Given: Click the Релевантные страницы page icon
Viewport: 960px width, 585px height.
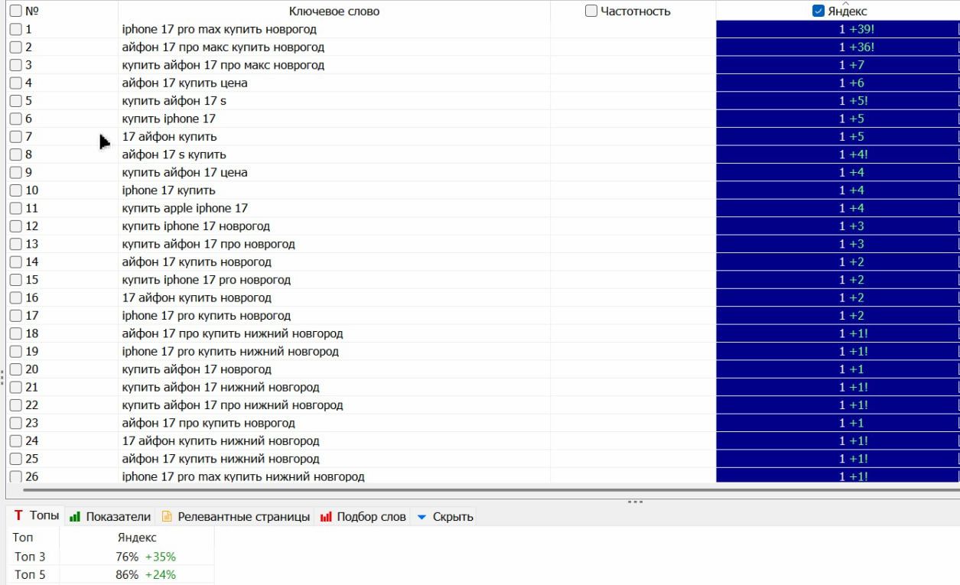Looking at the screenshot, I should 167,517.
